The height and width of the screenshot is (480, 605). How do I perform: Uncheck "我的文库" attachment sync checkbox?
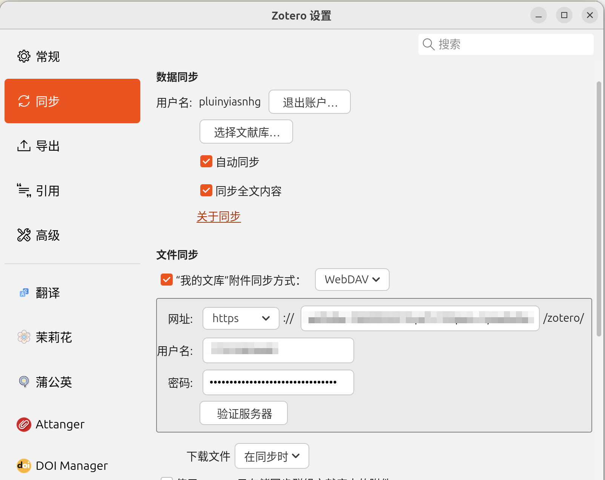tap(167, 280)
